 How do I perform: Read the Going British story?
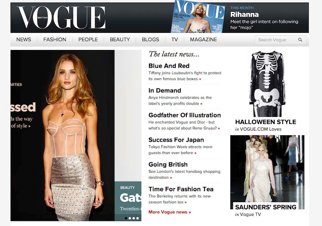coord(168,164)
